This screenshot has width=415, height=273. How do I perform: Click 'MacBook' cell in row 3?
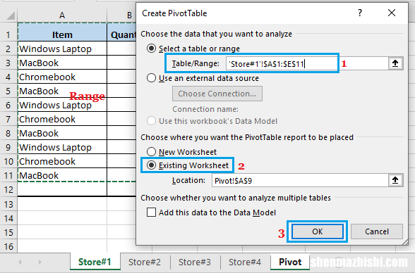(x=62, y=63)
